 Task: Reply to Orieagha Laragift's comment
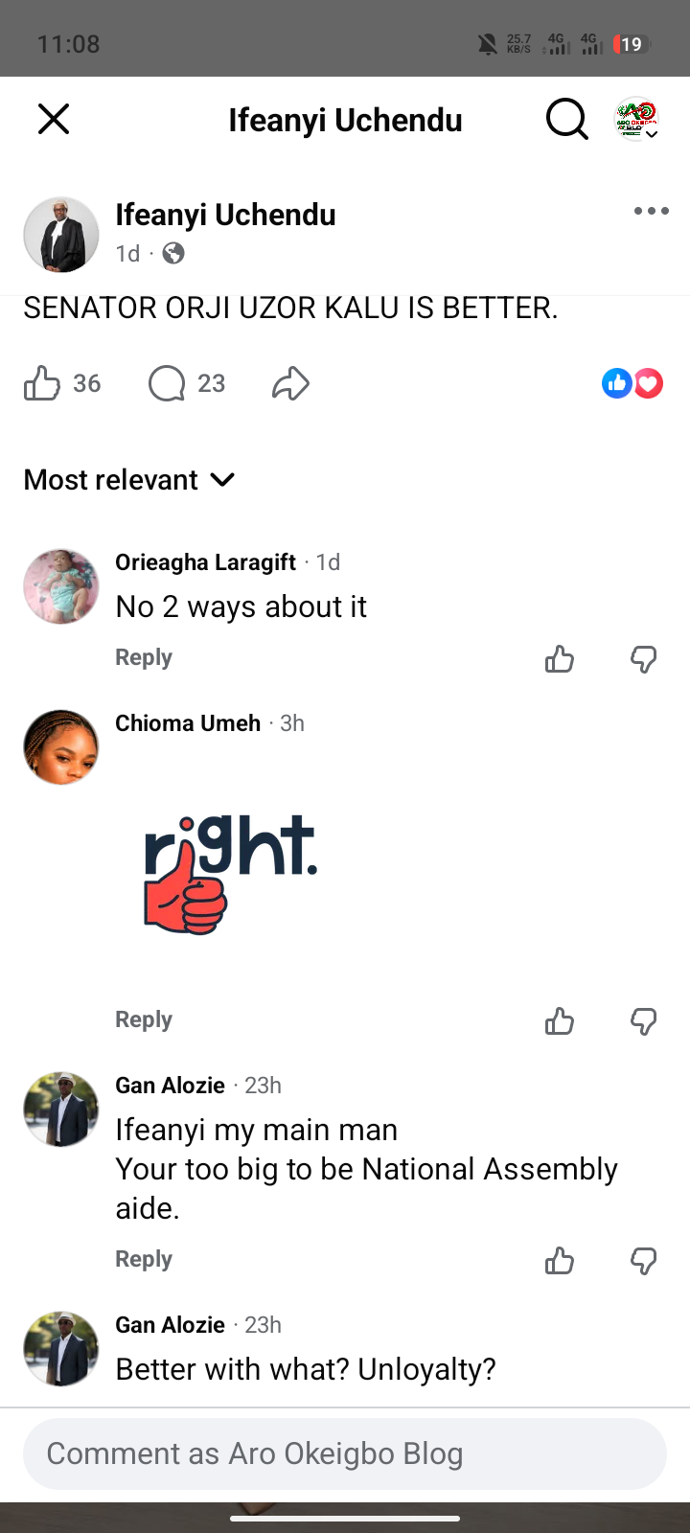pyautogui.click(x=144, y=657)
